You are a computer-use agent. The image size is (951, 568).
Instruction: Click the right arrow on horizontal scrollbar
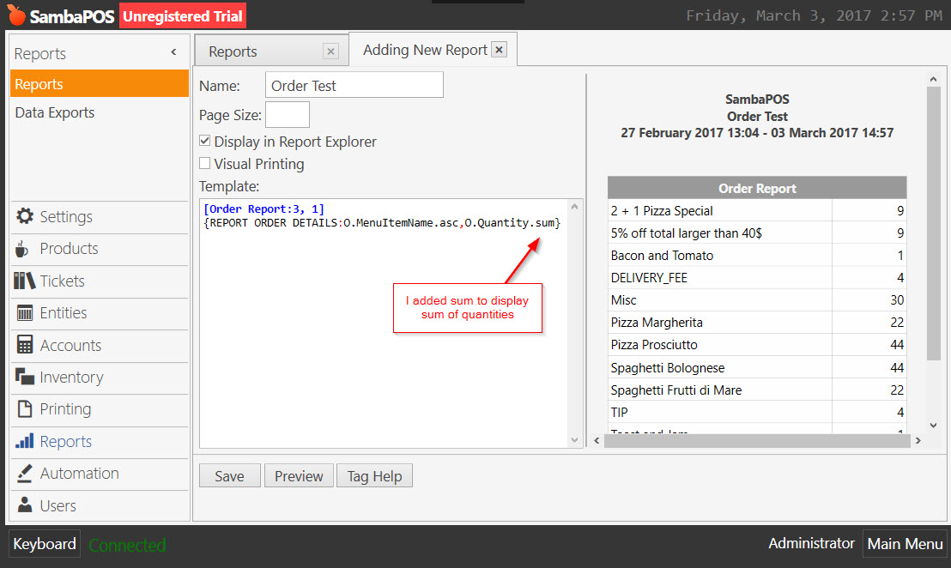point(918,438)
